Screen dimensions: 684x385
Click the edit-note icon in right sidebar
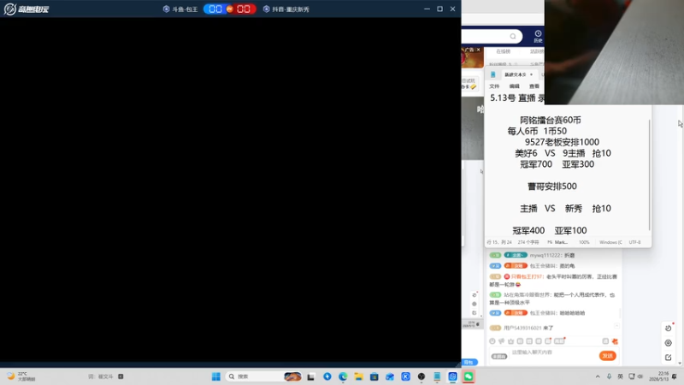[x=669, y=358]
